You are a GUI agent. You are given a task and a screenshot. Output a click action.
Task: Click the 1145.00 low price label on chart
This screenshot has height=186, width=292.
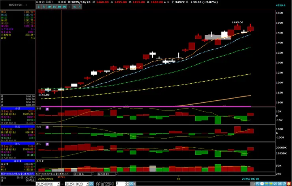click(x=44, y=95)
